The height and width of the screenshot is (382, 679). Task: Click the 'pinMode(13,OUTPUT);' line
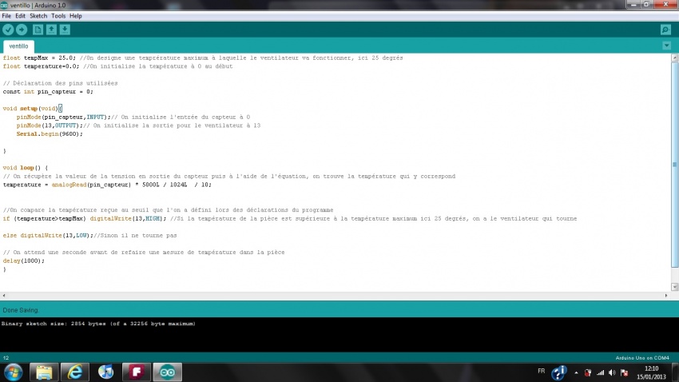(x=138, y=125)
